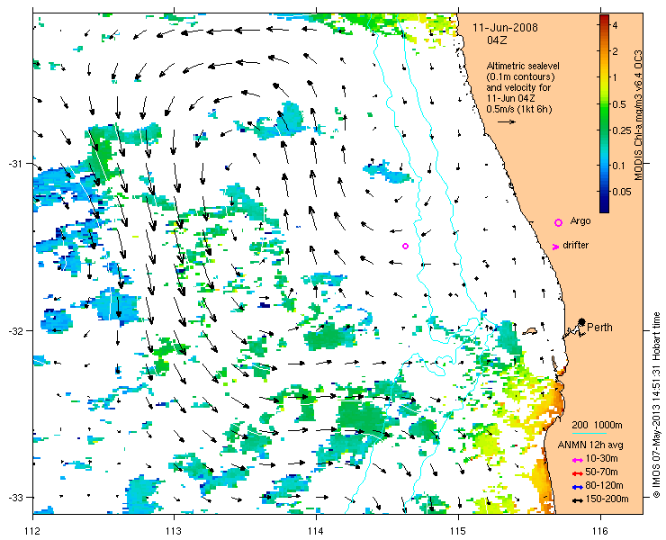
Task: Click the MODIS Chl-a colorbar title
Action: click(638, 115)
